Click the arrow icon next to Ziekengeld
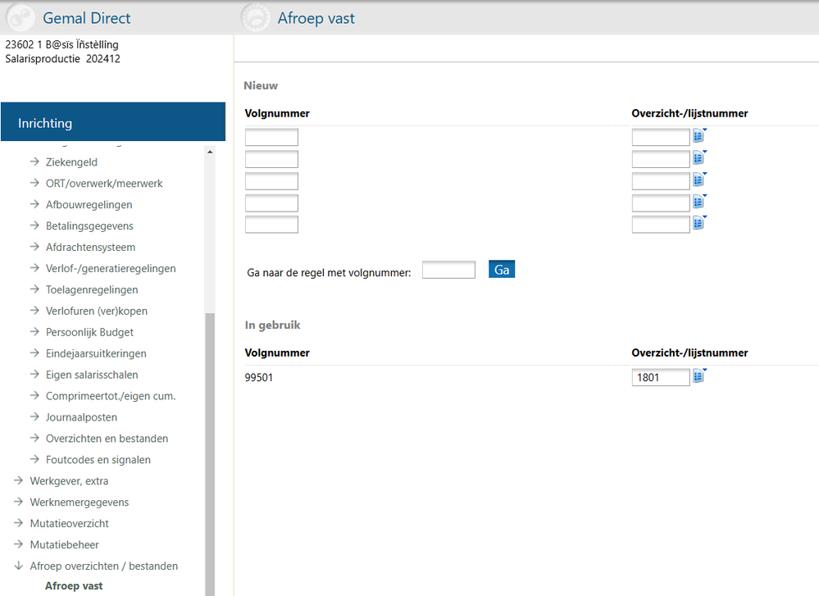The image size is (819, 596). pos(34,162)
